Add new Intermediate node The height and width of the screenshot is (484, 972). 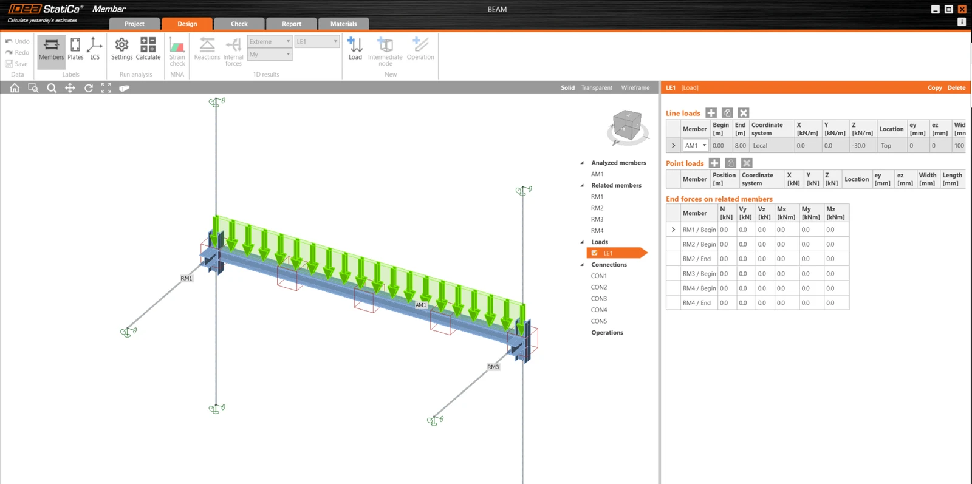(385, 52)
